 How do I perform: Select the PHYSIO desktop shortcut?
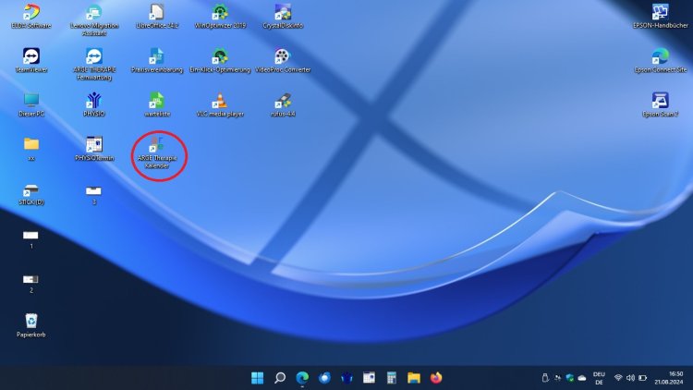tap(94, 104)
